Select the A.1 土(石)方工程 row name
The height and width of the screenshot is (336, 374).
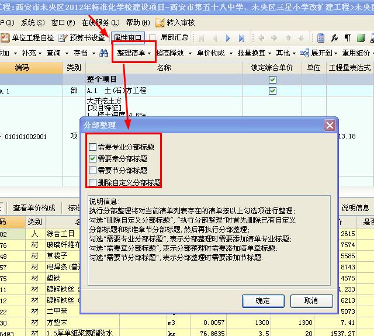[x=116, y=91]
